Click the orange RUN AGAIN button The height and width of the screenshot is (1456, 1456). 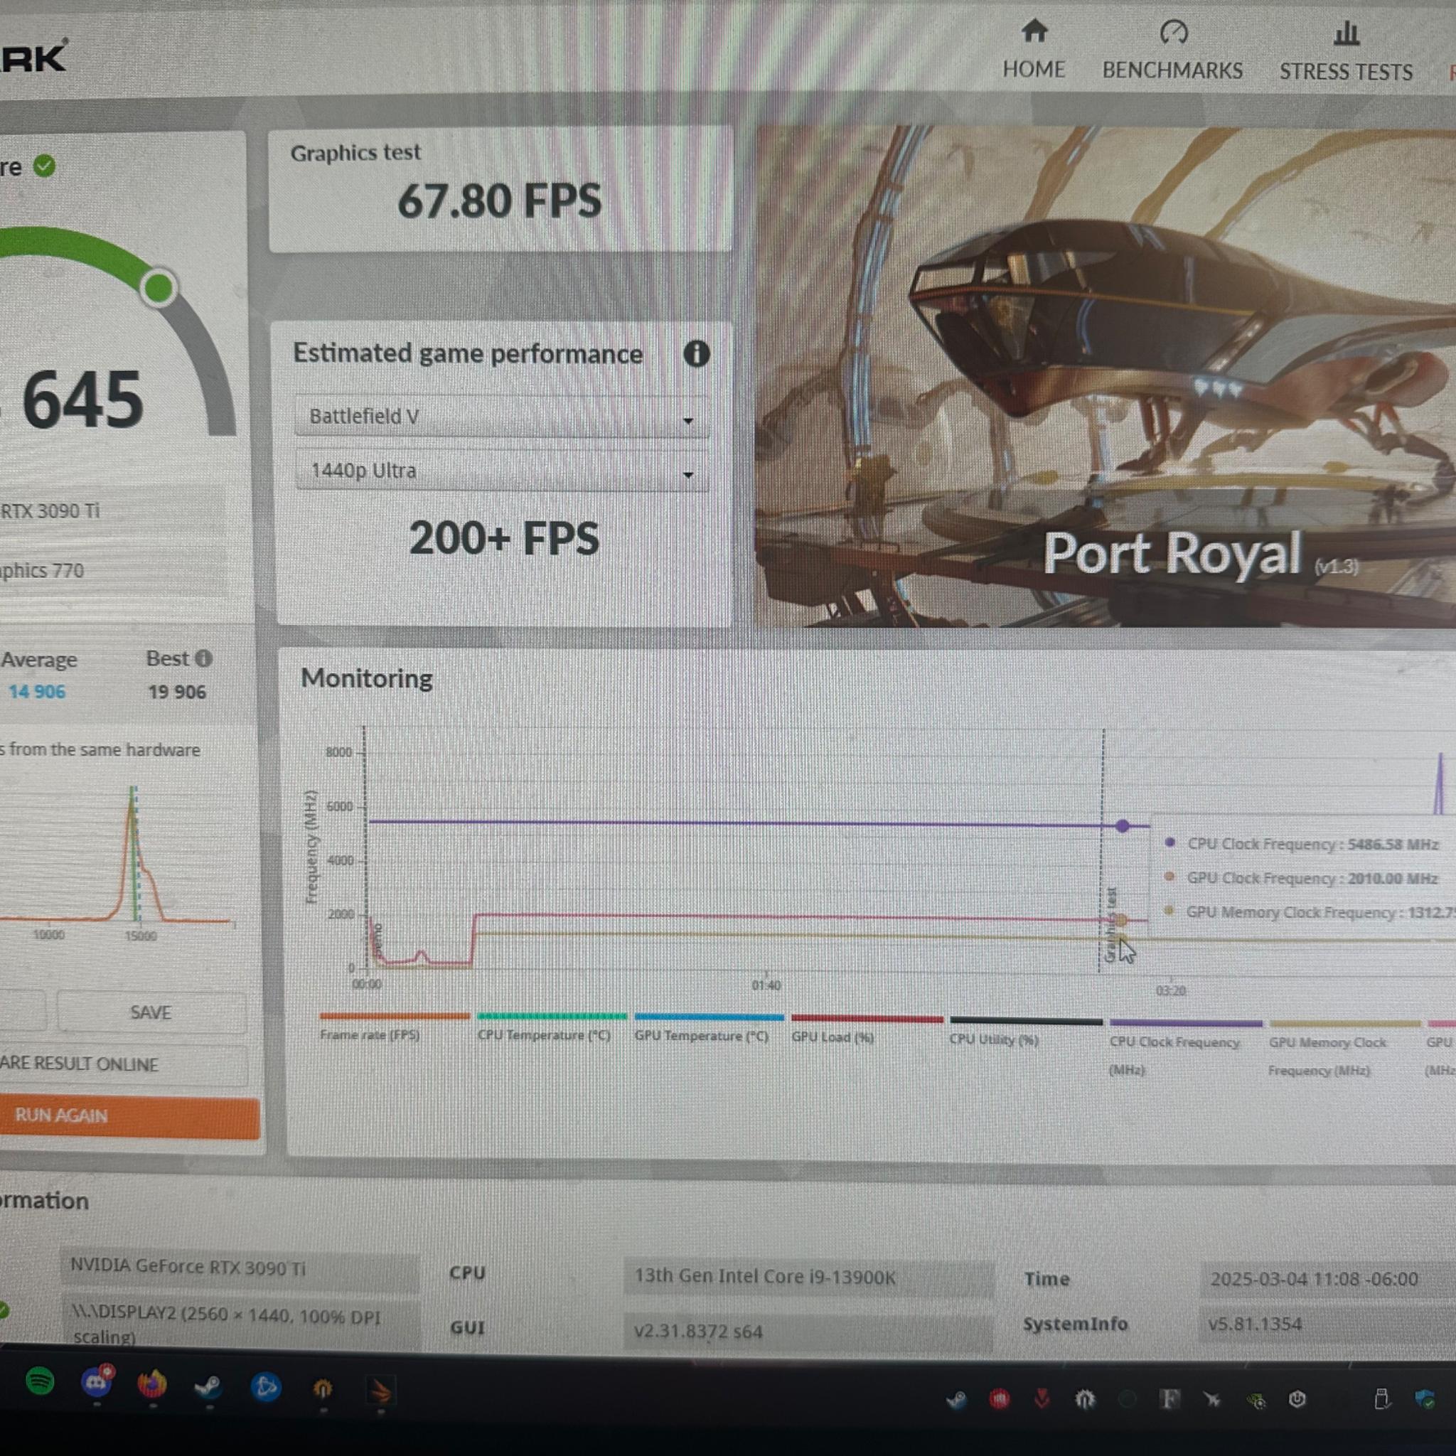129,1116
